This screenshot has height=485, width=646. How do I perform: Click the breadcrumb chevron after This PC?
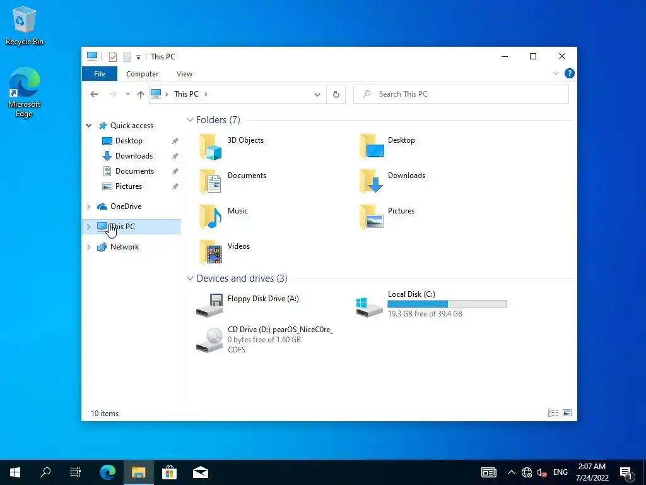(x=206, y=94)
